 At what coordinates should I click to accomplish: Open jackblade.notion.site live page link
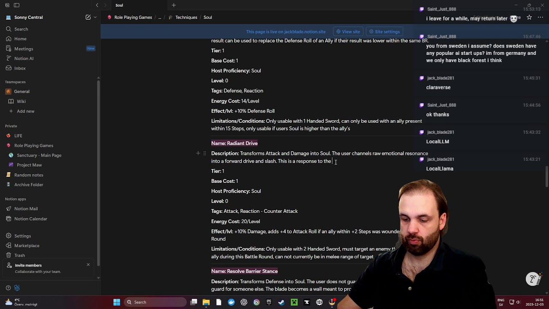click(x=286, y=32)
